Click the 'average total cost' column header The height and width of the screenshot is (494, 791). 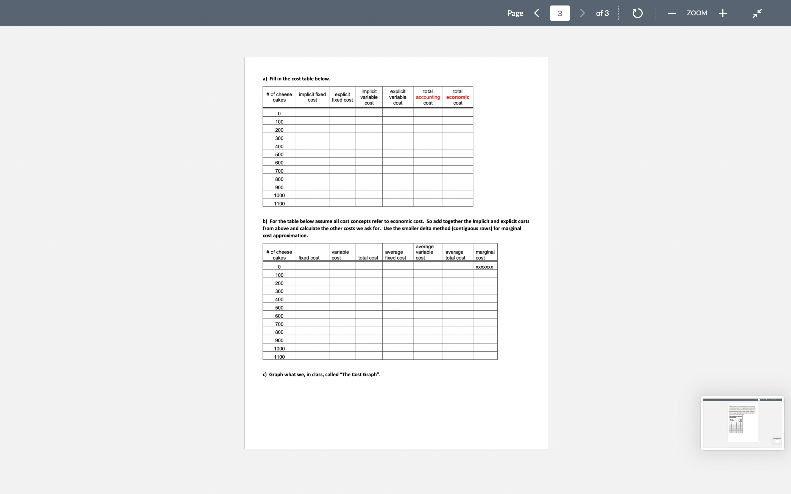pyautogui.click(x=455, y=255)
